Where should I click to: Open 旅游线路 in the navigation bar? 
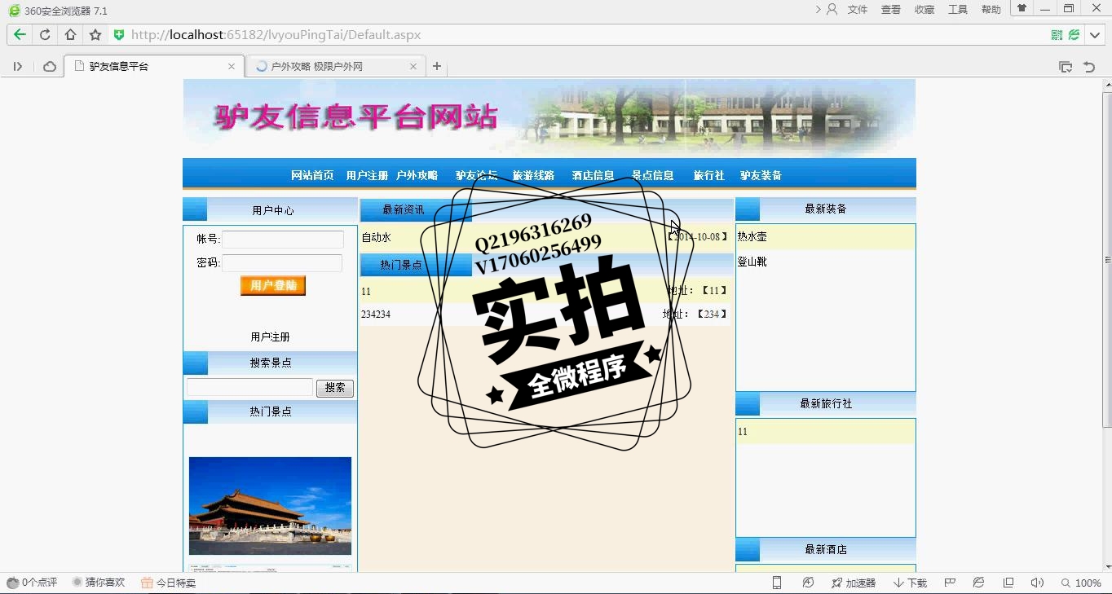[x=533, y=175]
